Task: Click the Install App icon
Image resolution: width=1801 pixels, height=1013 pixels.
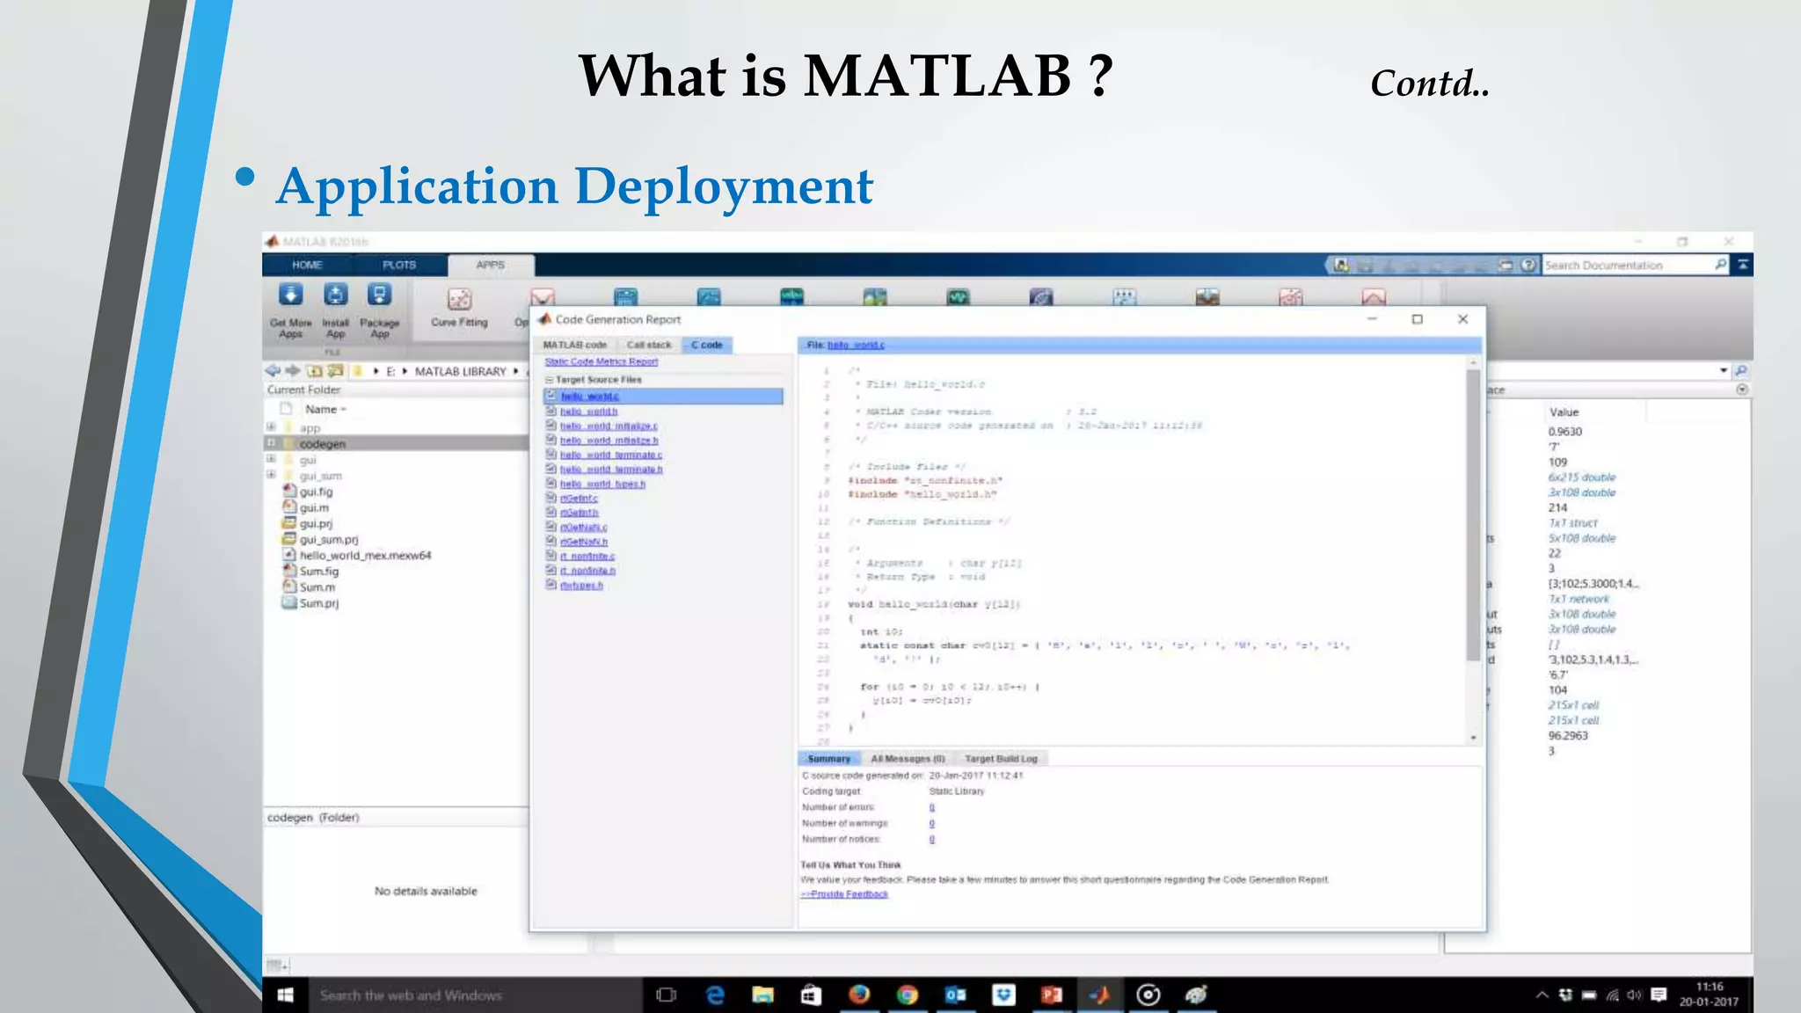Action: click(x=335, y=310)
